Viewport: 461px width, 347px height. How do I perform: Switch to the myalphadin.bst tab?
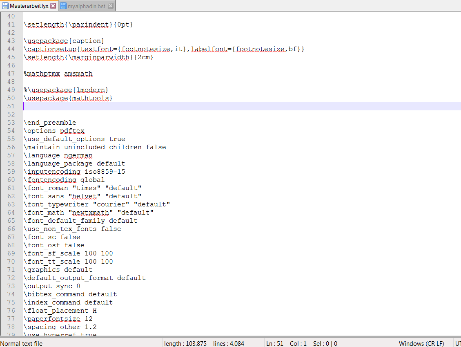coord(86,6)
